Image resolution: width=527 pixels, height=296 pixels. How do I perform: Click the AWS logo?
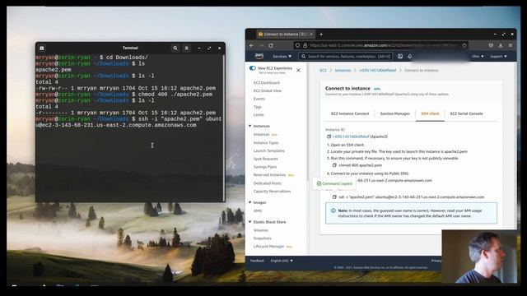259,57
